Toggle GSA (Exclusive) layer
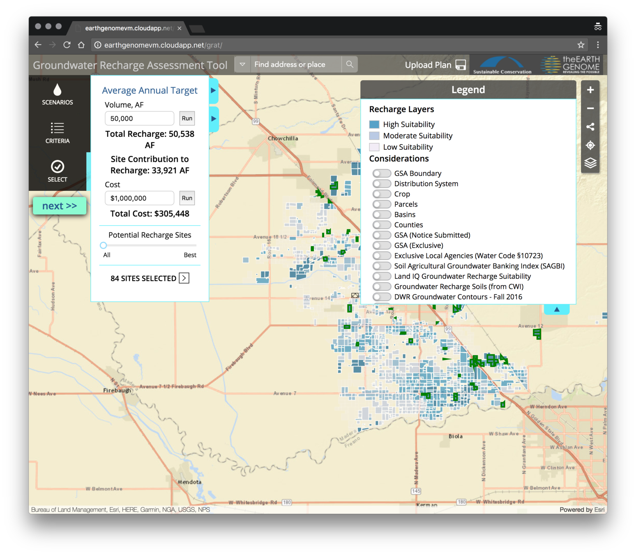636x555 pixels. coord(382,245)
